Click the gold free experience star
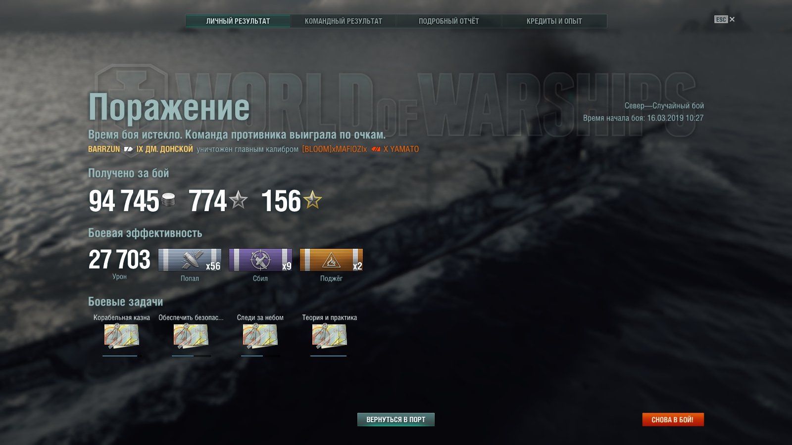The width and height of the screenshot is (792, 445). [x=312, y=200]
